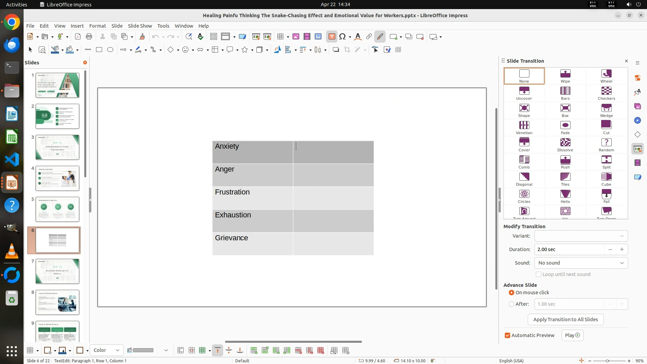This screenshot has width=647, height=364.
Task: Open the Slide Show menu
Action: pos(140,26)
